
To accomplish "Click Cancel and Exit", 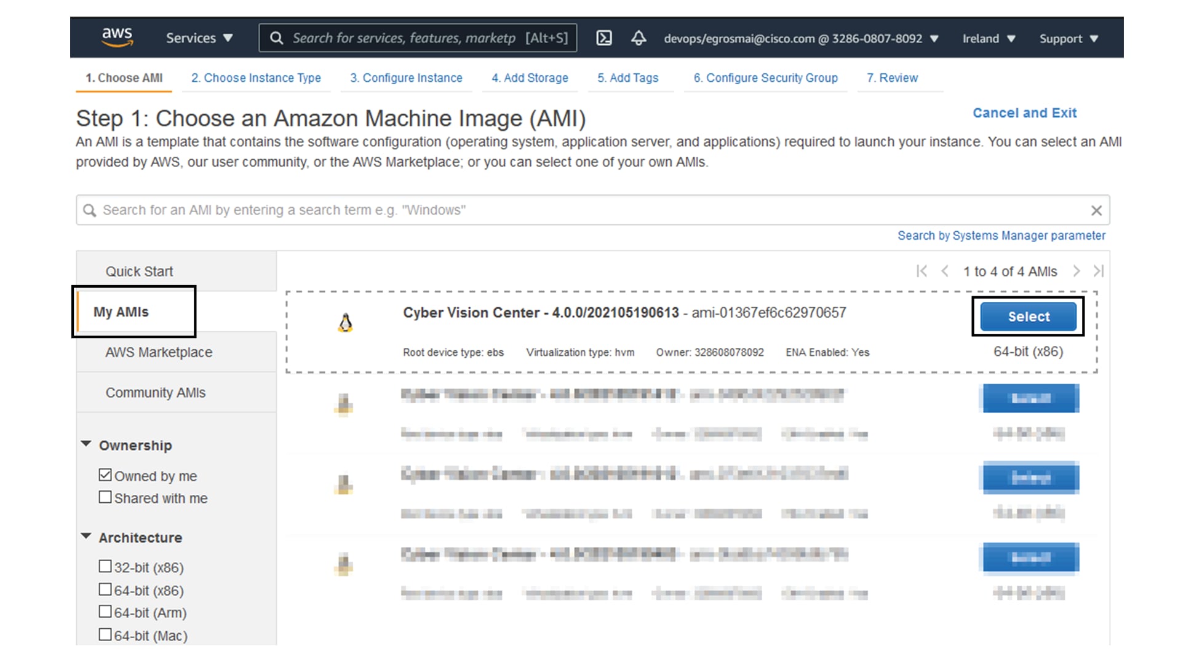I will [x=1024, y=113].
